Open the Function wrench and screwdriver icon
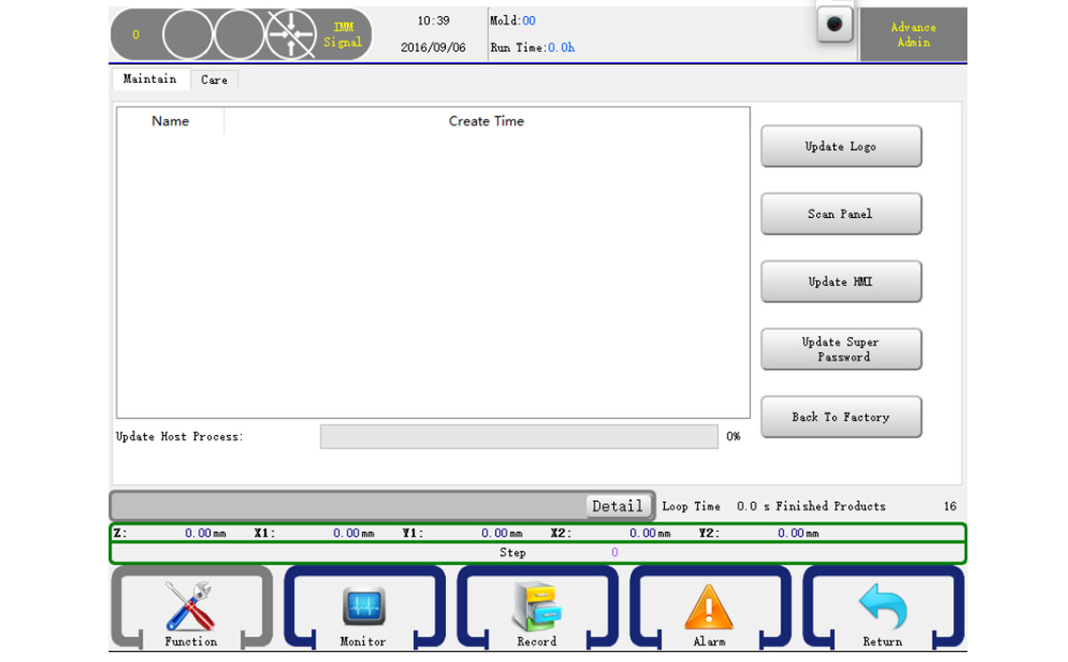Image resolution: width=1068 pixels, height=662 pixels. 190,608
